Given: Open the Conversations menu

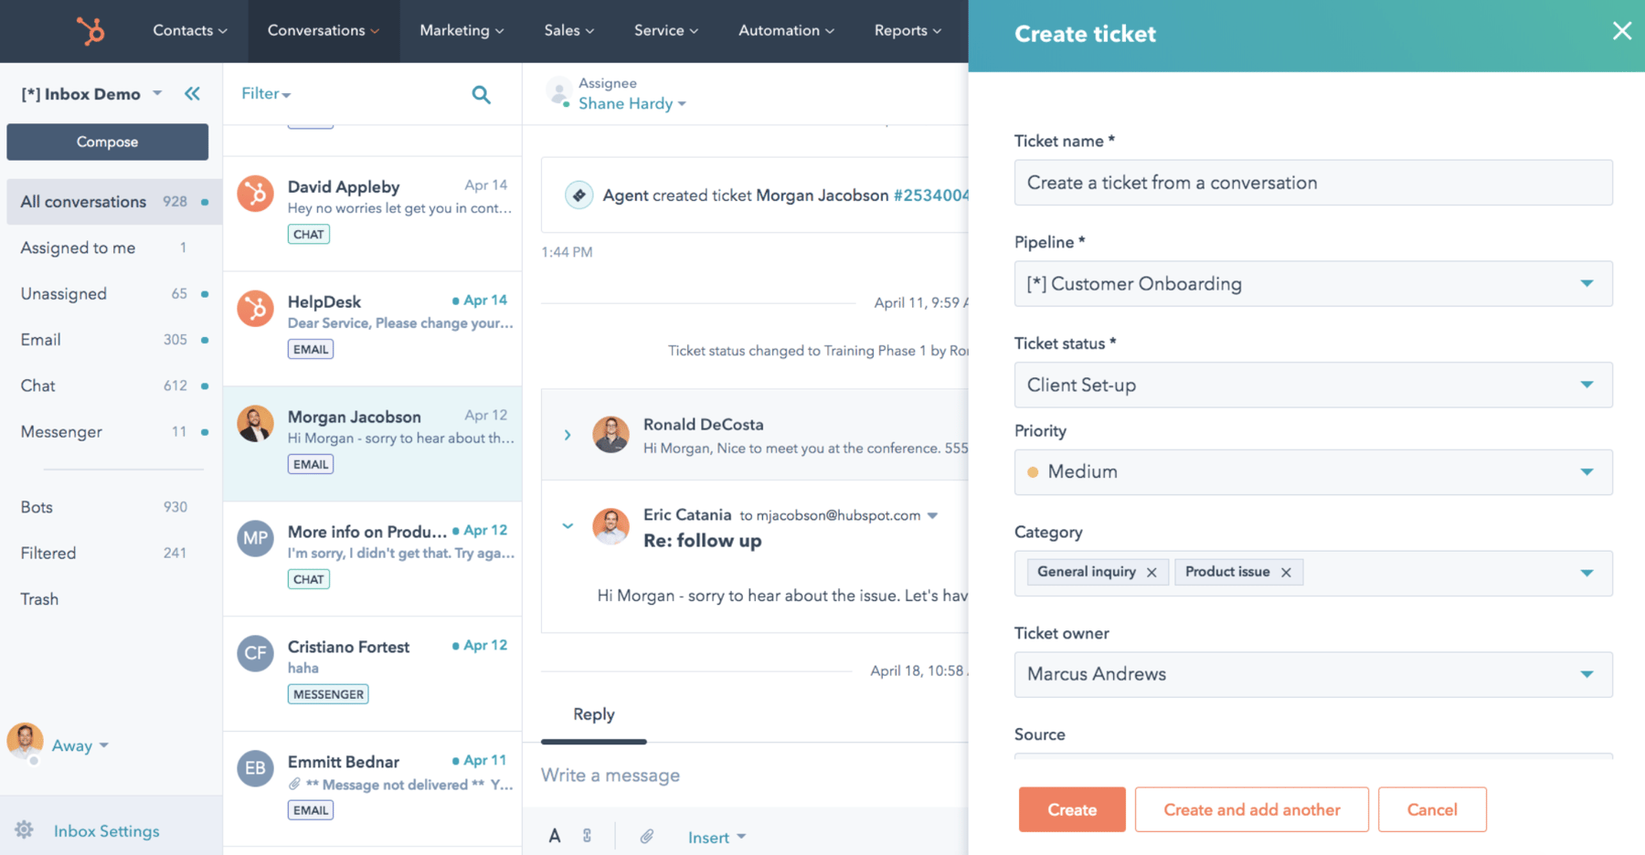Looking at the screenshot, I should [324, 30].
